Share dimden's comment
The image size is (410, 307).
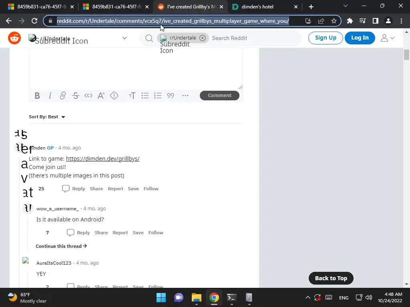coord(96,189)
